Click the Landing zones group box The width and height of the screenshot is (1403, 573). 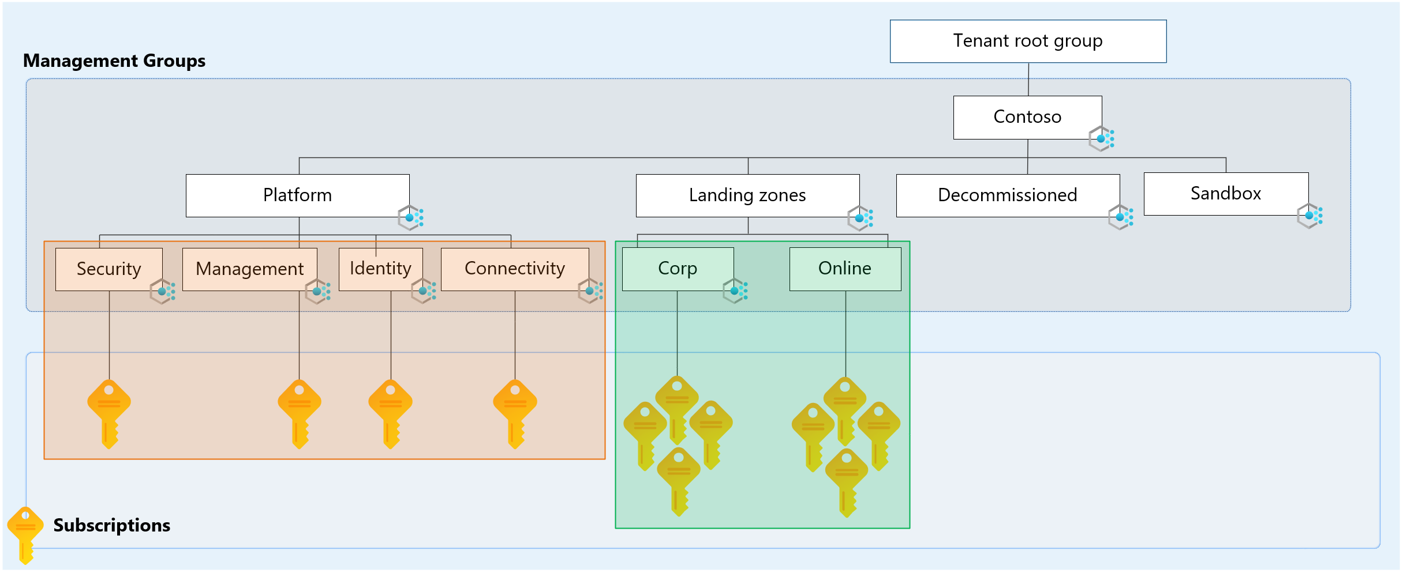click(x=747, y=195)
